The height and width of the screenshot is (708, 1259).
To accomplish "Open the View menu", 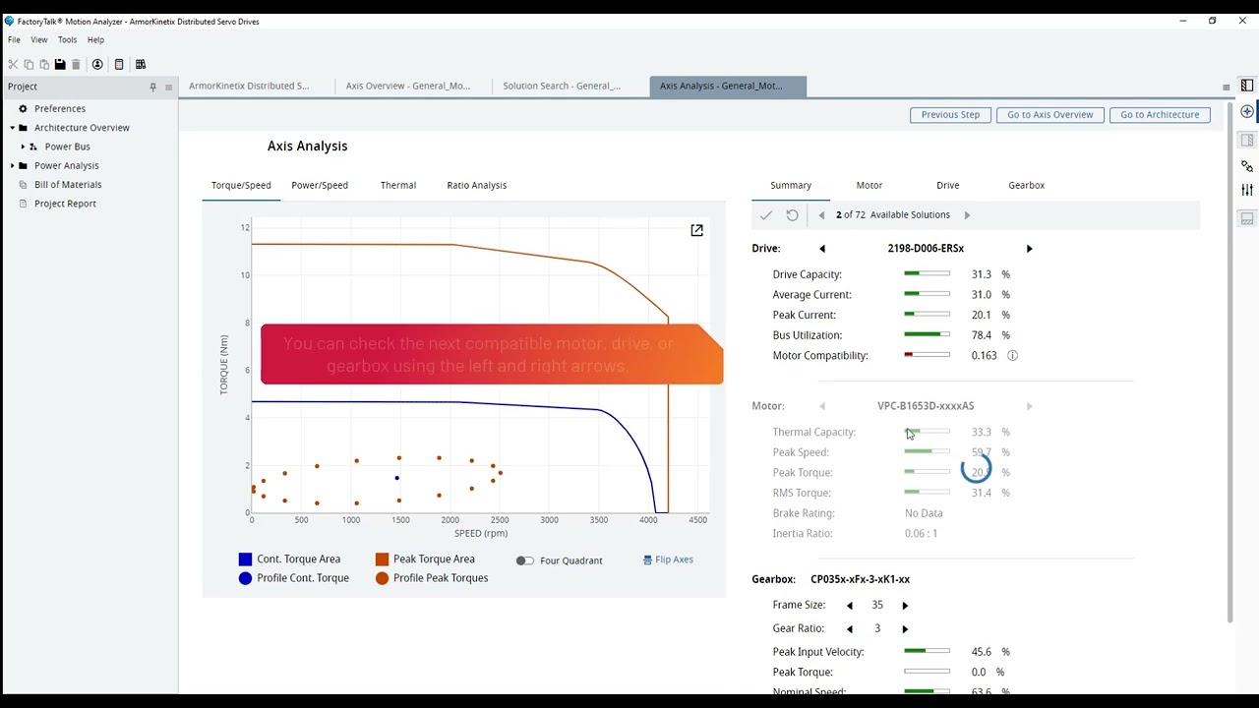I will [x=39, y=40].
